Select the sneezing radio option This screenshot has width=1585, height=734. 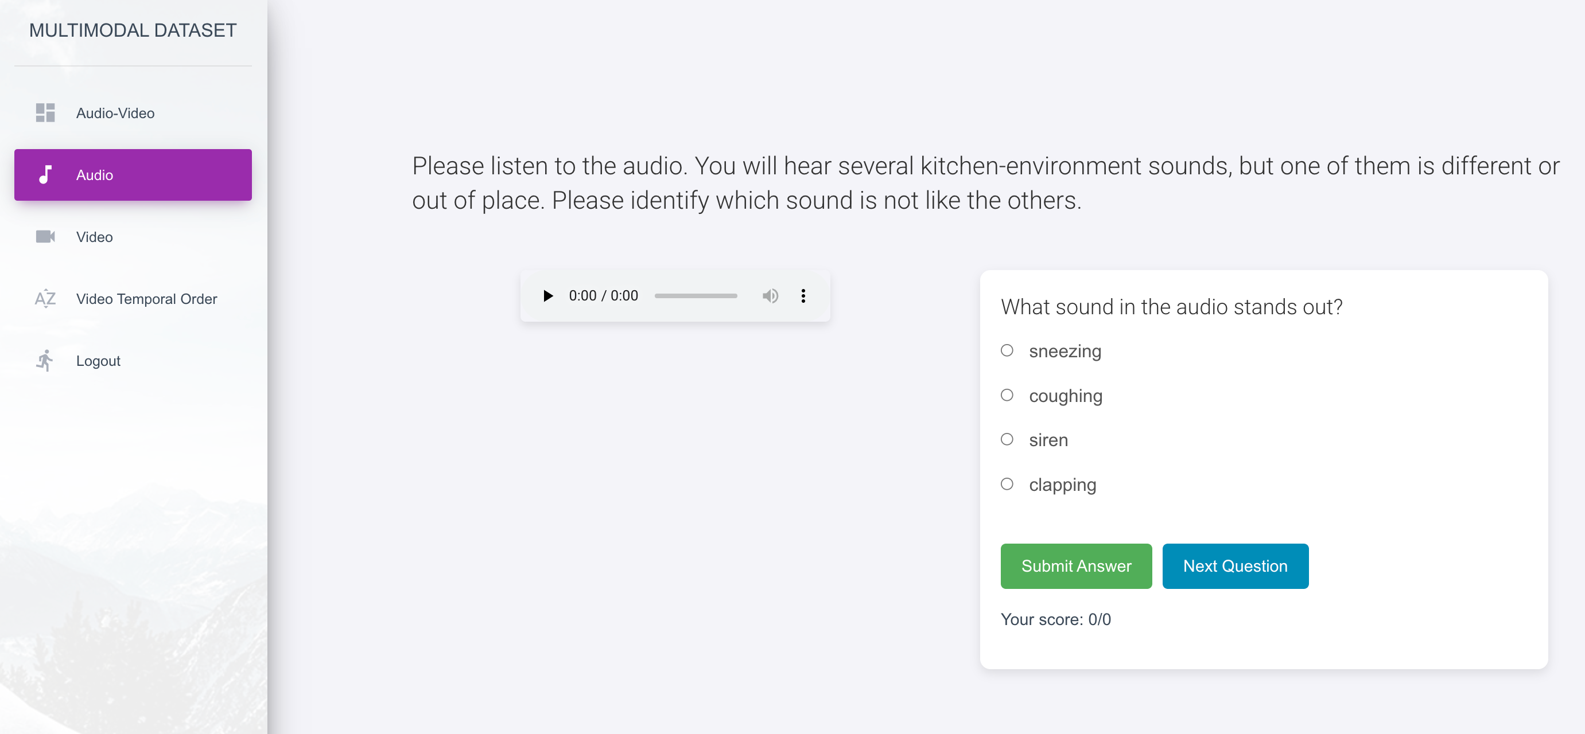(x=1007, y=350)
